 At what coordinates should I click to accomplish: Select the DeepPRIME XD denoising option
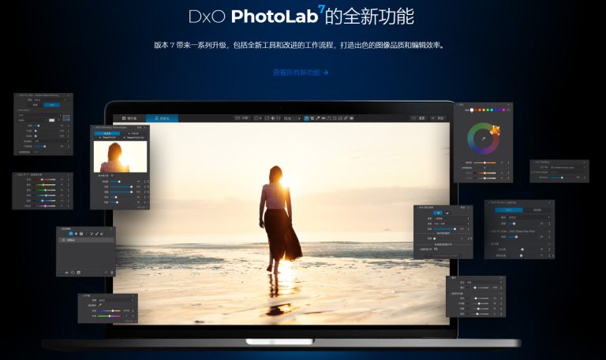[x=133, y=138]
